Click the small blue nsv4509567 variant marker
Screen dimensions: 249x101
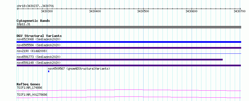pyautogui.click(x=49, y=71)
